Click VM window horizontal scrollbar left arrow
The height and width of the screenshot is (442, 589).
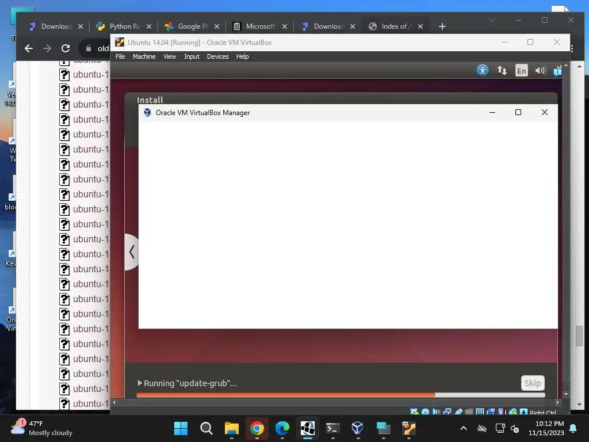coord(114,402)
